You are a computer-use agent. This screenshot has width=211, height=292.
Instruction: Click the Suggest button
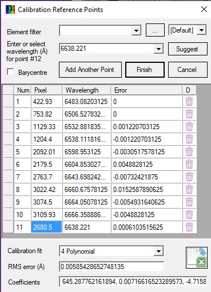click(x=188, y=49)
